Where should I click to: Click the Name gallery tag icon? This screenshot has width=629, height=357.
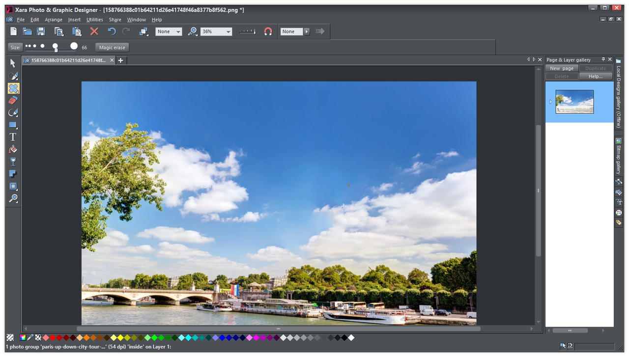619,222
